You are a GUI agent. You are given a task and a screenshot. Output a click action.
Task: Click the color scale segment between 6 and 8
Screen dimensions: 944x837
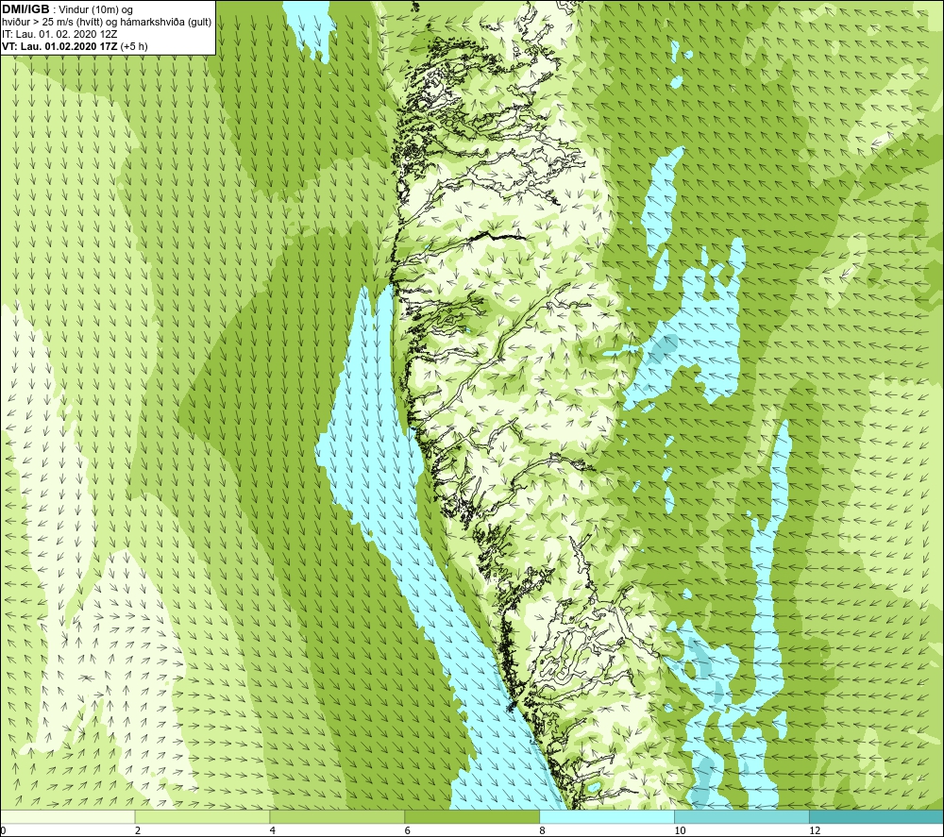click(472, 816)
